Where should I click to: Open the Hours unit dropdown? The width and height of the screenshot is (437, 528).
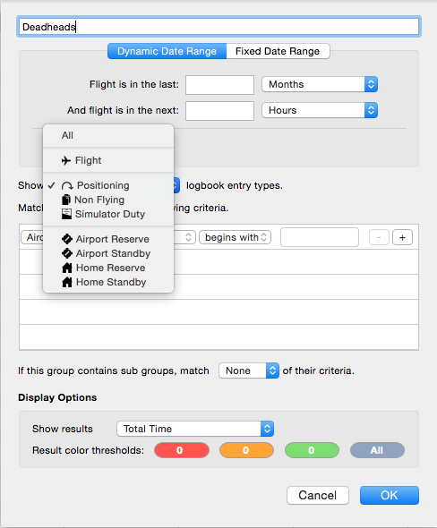pos(320,110)
